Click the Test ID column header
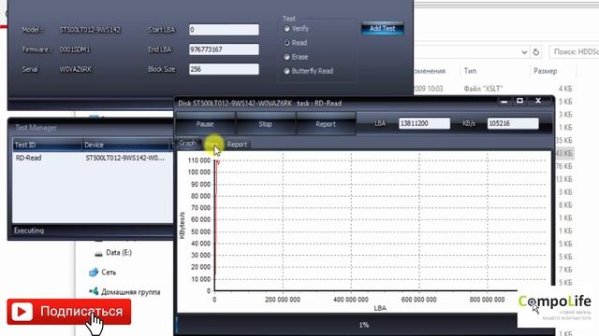This screenshot has width=599, height=336. pyautogui.click(x=48, y=145)
